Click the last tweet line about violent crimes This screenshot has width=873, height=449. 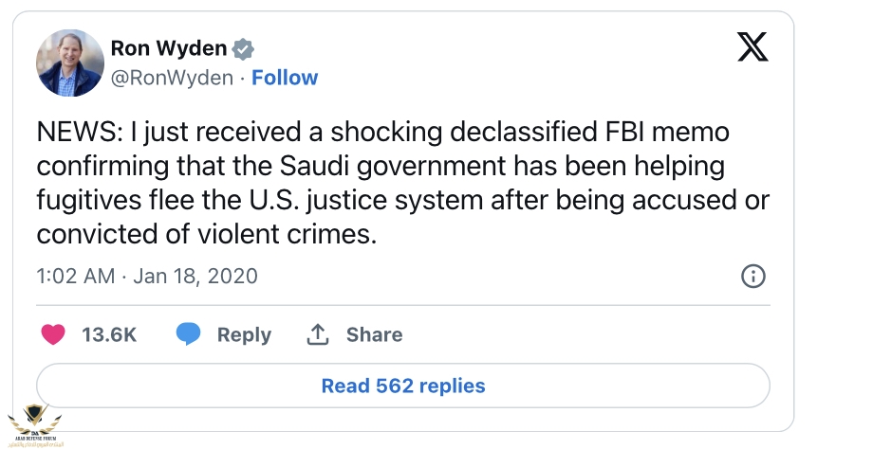[x=207, y=234]
